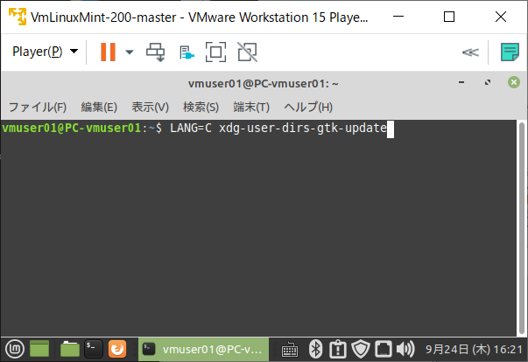The height and width of the screenshot is (362, 528).
Task: Open removable devices connection icon
Action: pyautogui.click(x=187, y=52)
